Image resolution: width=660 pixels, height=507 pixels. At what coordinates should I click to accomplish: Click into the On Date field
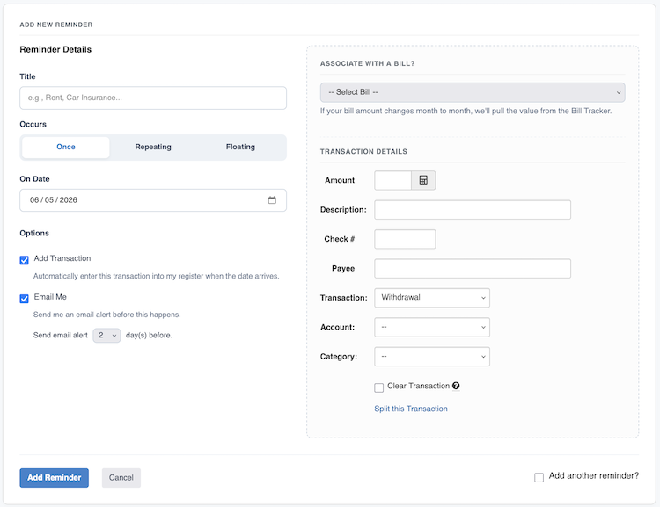pos(153,200)
